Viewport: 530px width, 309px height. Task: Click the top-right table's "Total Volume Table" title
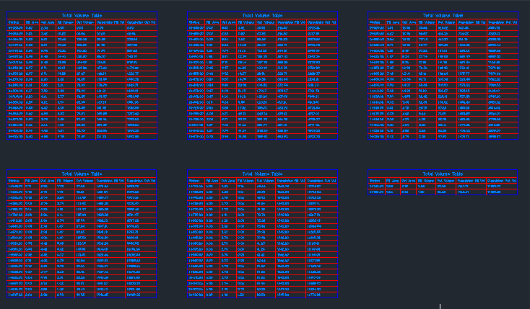click(x=442, y=14)
